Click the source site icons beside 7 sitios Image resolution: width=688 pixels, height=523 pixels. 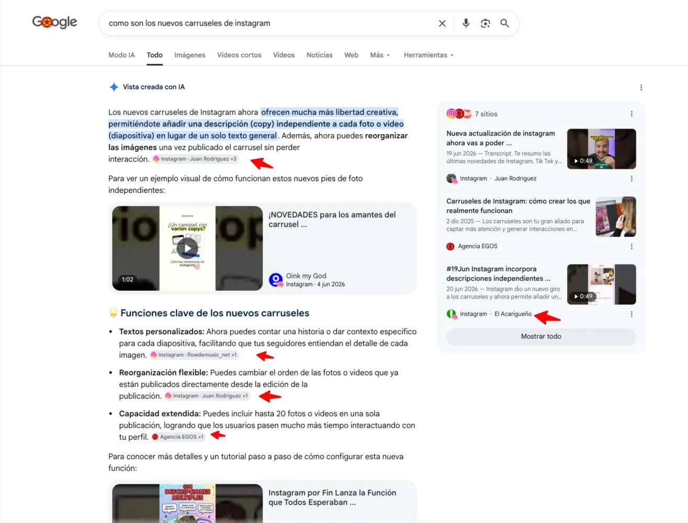click(459, 113)
